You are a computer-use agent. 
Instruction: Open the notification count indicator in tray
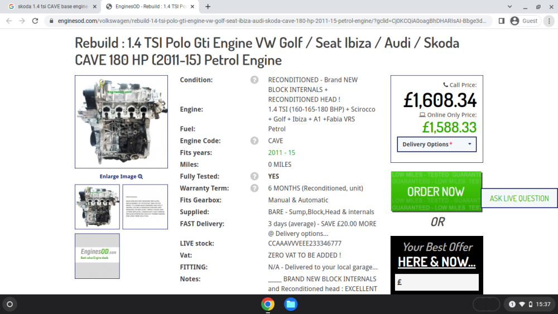tap(512, 304)
